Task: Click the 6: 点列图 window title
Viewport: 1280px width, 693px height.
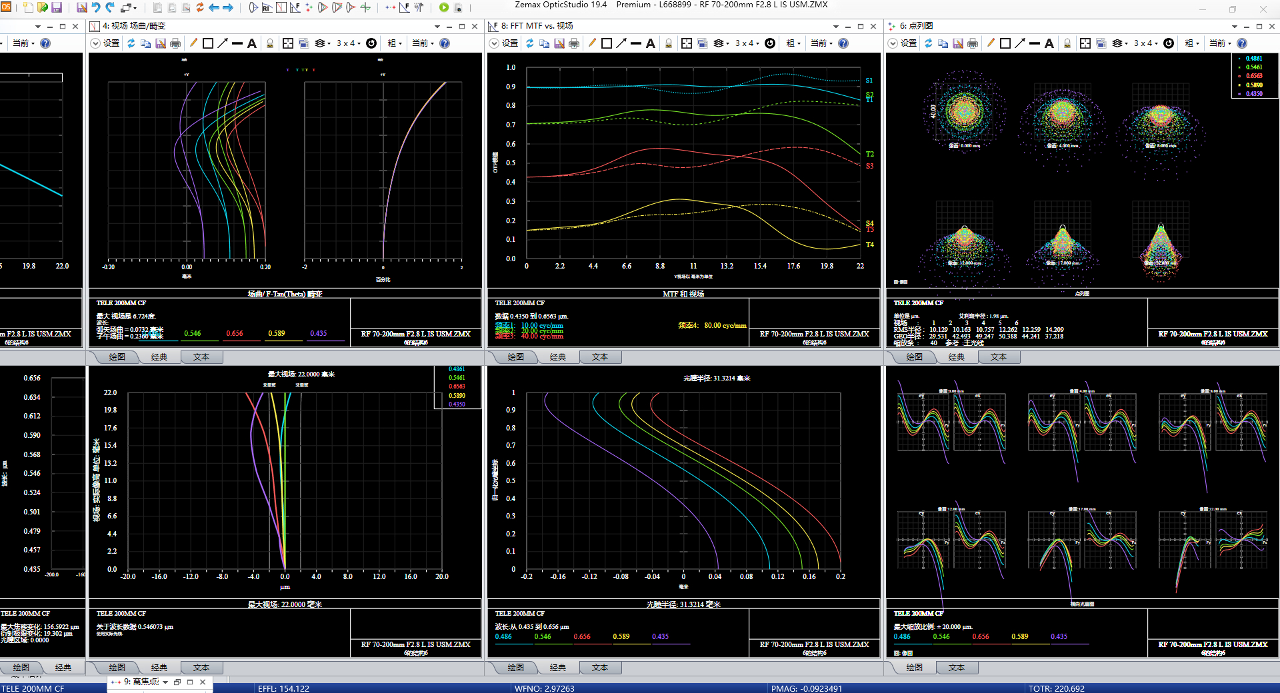Action: click(x=916, y=26)
